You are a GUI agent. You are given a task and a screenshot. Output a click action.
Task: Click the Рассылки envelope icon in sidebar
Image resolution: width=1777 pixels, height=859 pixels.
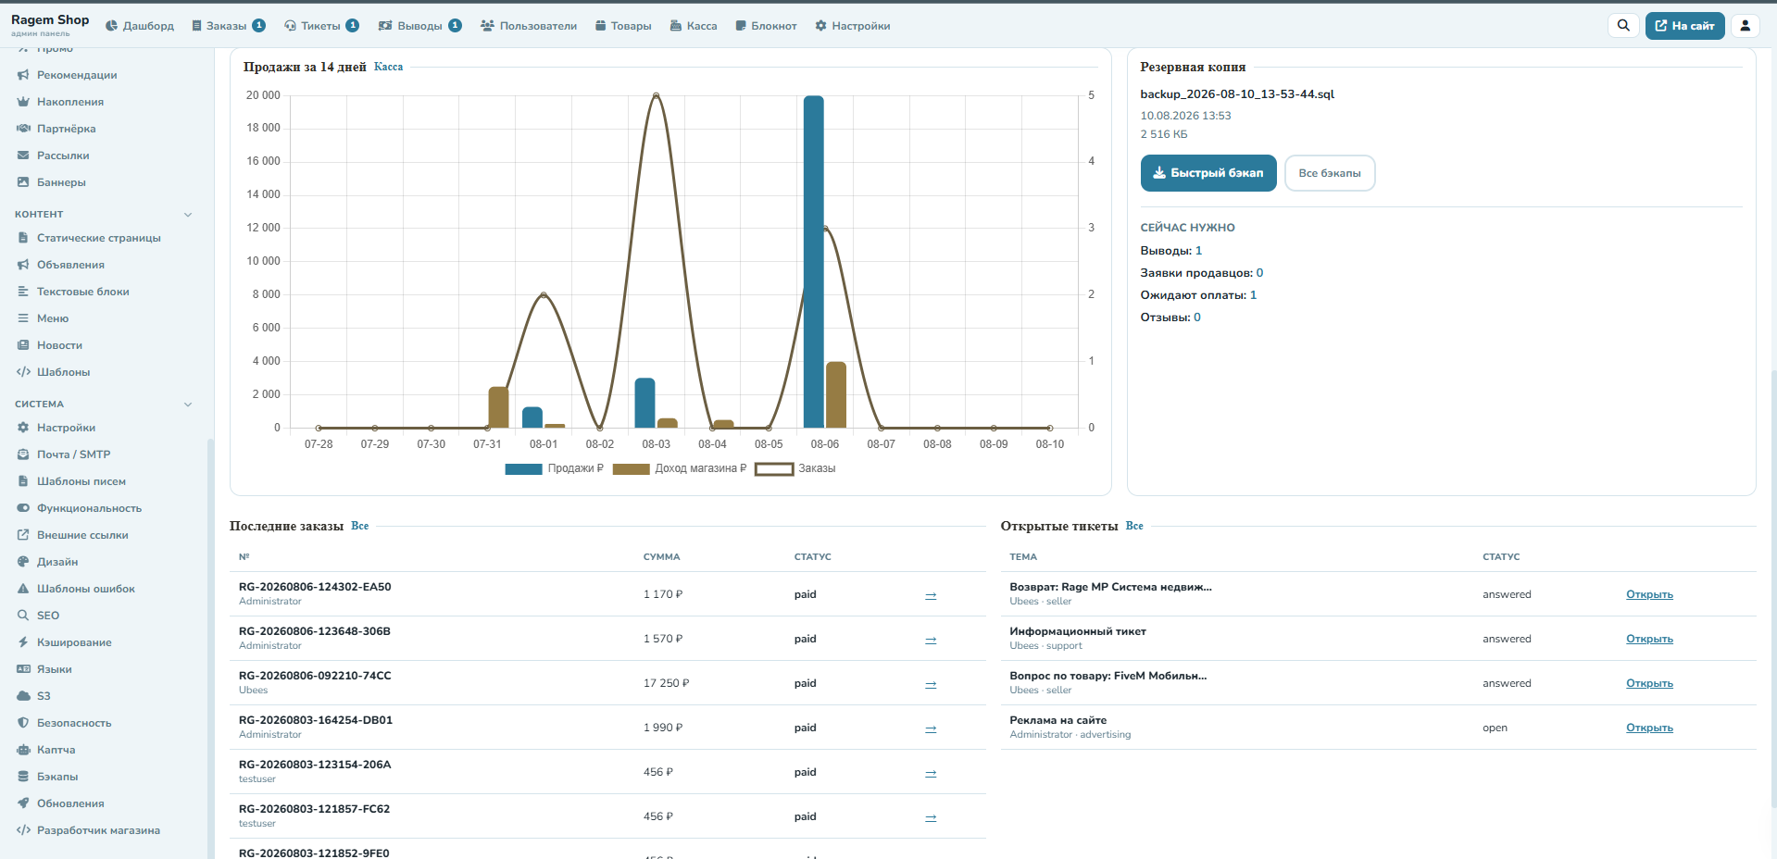tap(23, 156)
